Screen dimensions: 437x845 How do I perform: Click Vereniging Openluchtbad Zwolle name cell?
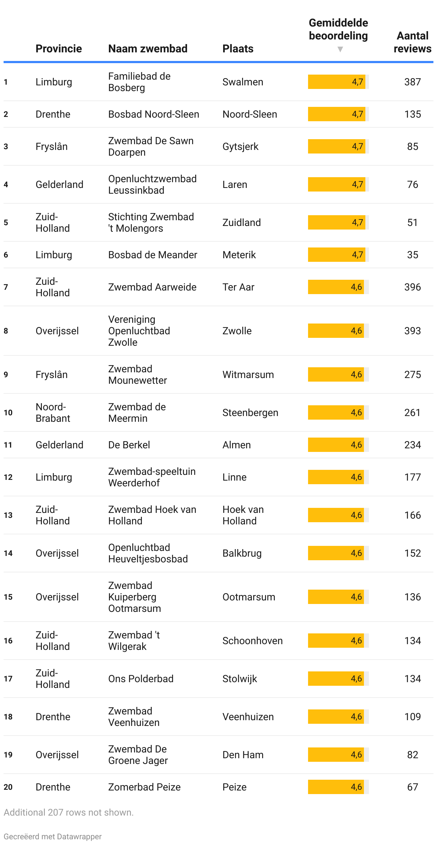coord(139,331)
